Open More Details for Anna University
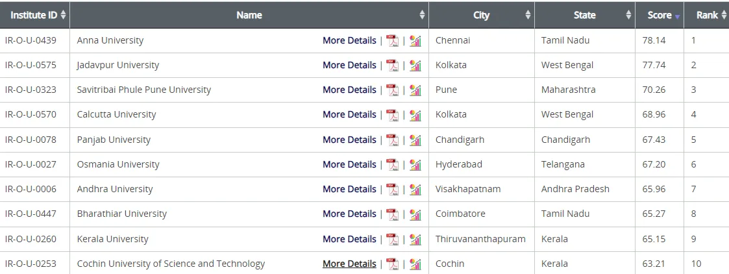 [349, 40]
